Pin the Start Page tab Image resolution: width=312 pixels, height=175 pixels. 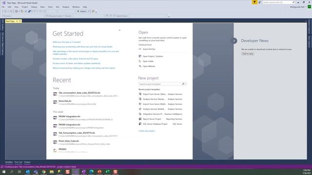coord(17,21)
